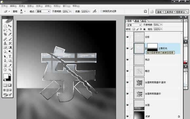Select the Gradient tool
The height and width of the screenshot is (119, 190).
(10, 47)
